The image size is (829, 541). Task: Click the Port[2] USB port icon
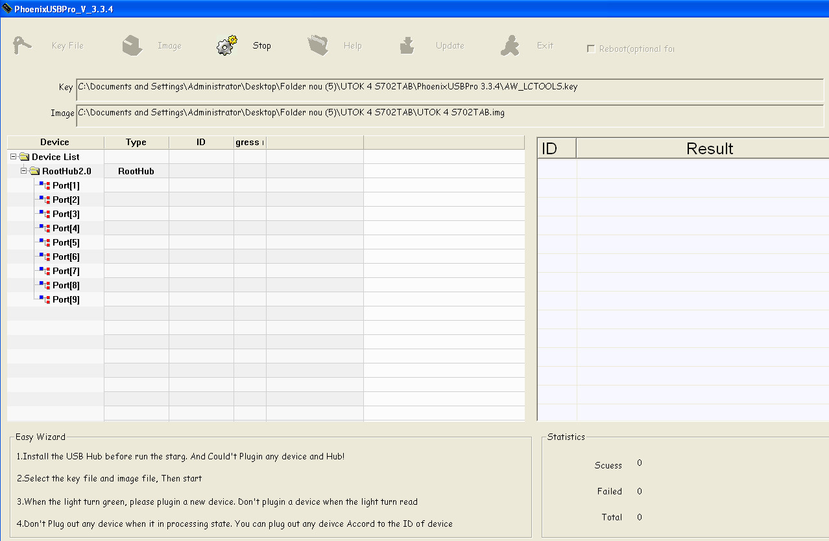pyautogui.click(x=45, y=200)
